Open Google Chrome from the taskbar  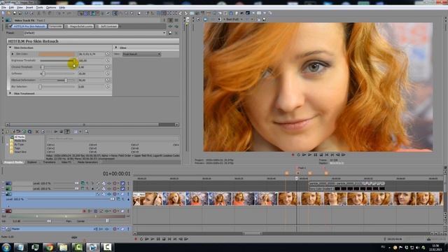49,247
